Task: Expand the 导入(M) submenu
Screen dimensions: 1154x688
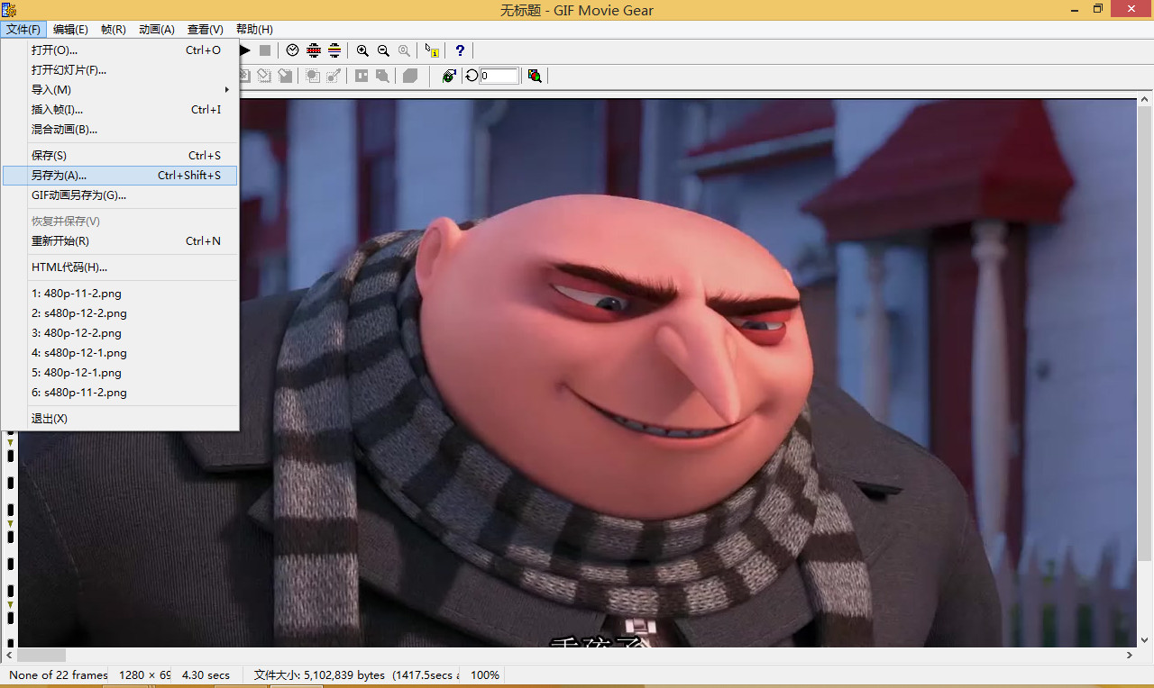Action: coord(120,90)
